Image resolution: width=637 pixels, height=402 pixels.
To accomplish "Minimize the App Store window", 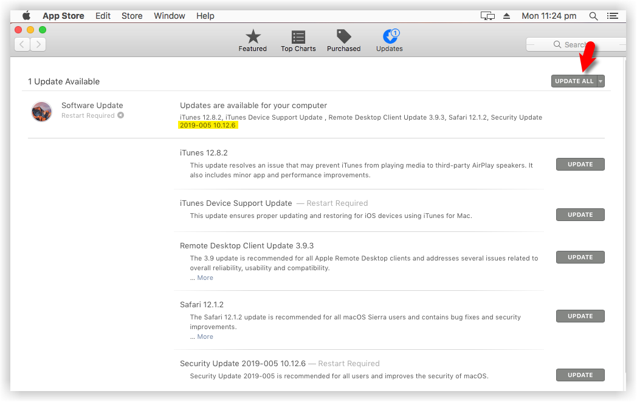I will [x=30, y=30].
